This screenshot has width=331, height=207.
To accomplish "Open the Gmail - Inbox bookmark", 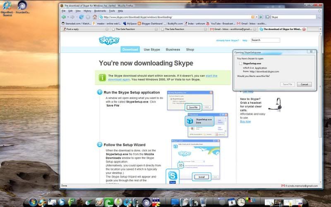I will (252, 24).
